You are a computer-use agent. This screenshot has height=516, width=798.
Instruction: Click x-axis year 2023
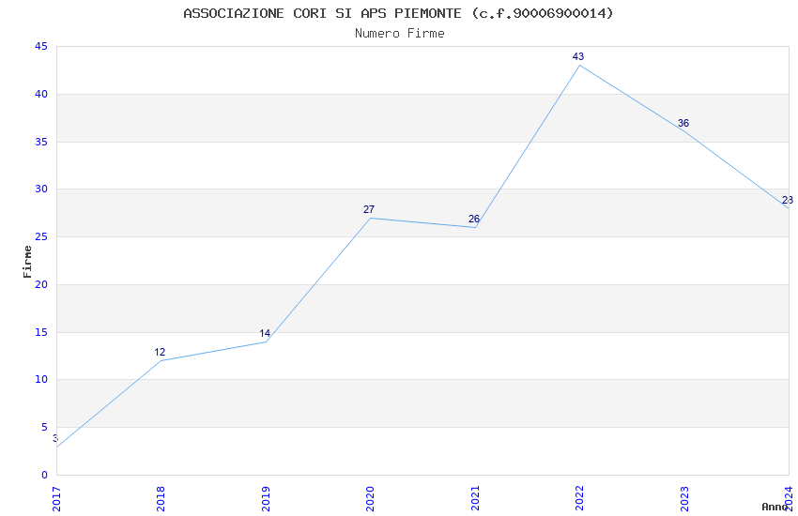[x=684, y=499]
